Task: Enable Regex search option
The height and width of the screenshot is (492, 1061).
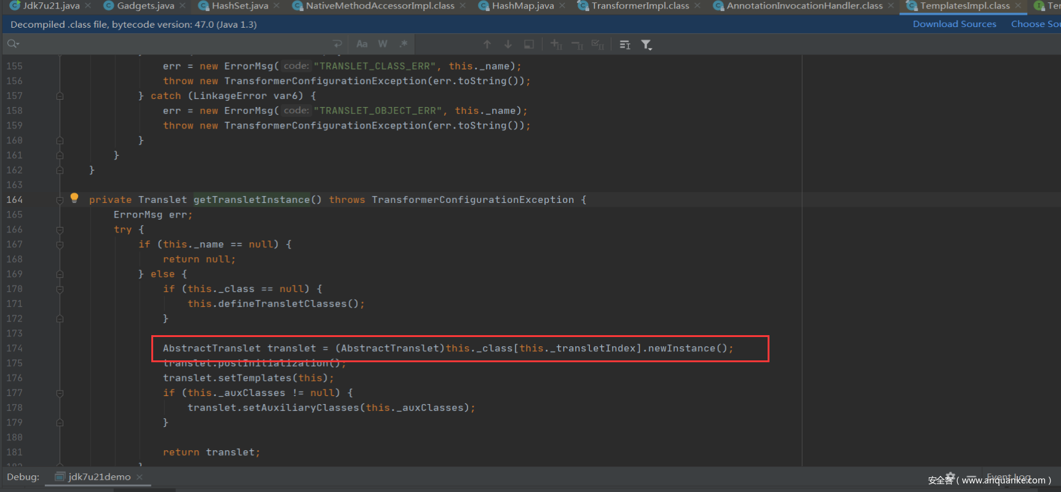Action: tap(403, 44)
